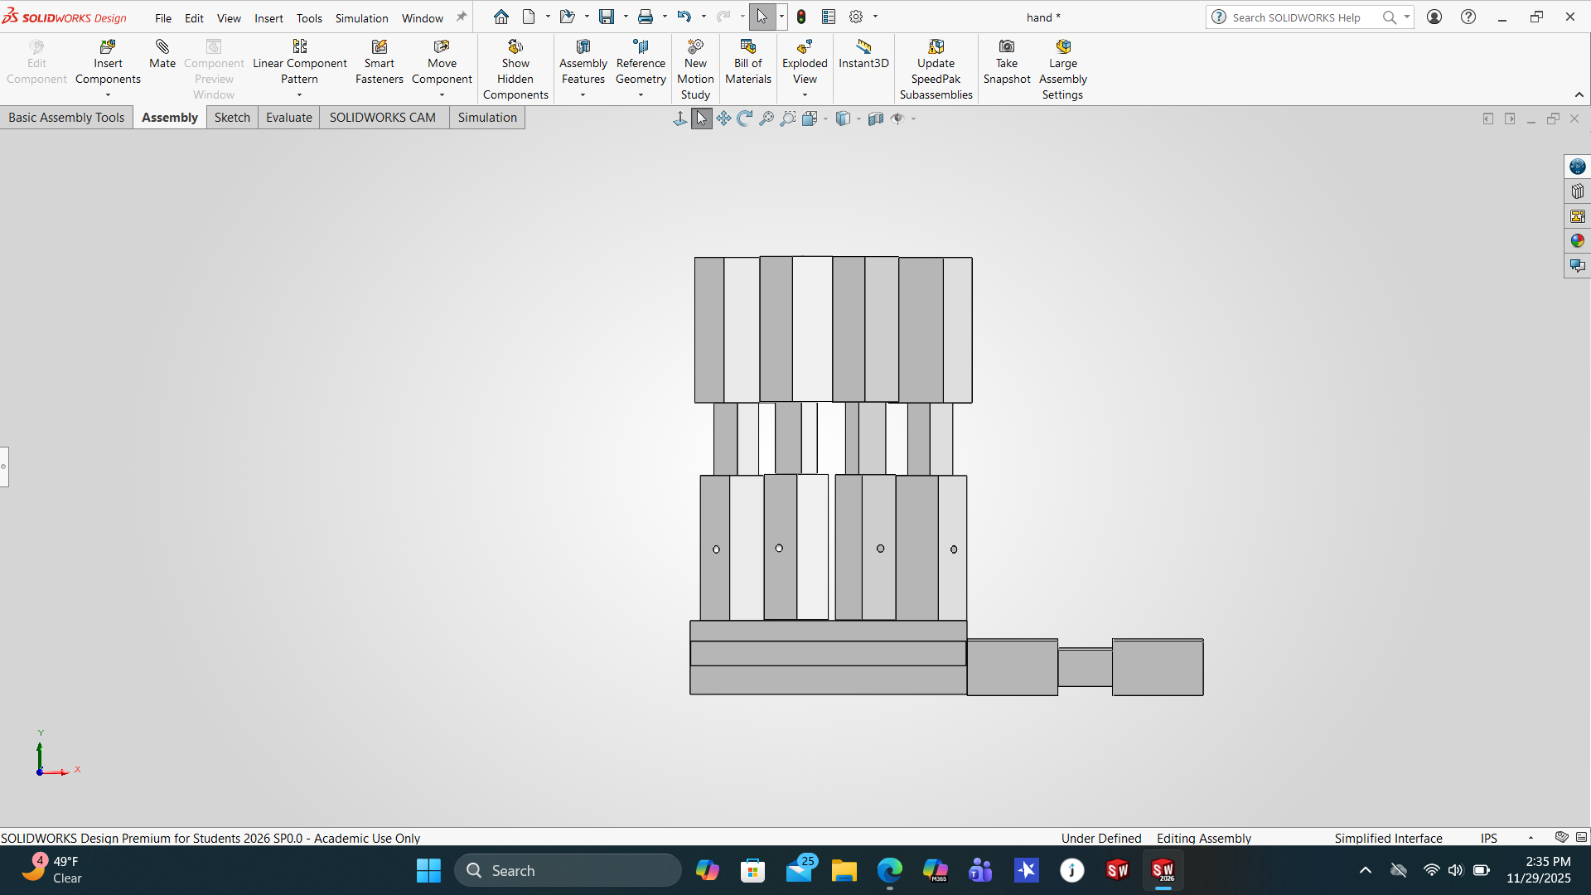
Task: Click Normal To view icon
Action: pos(679,119)
